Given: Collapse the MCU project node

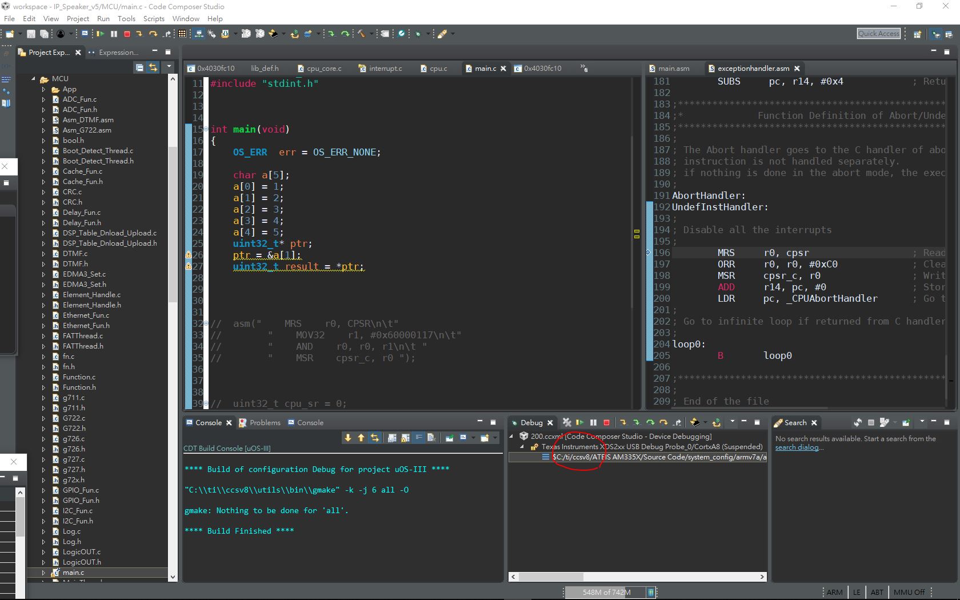Looking at the screenshot, I should 33,79.
